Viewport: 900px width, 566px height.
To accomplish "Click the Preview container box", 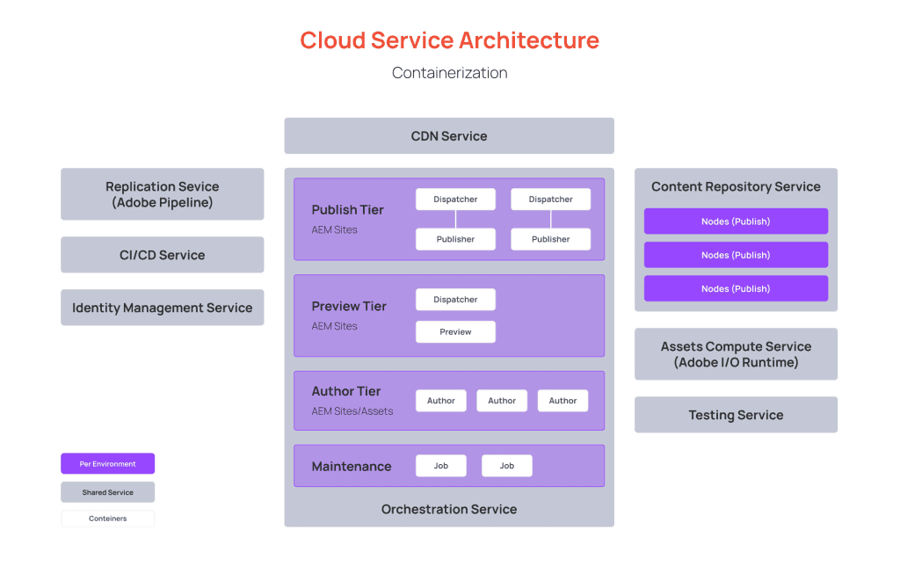I will [455, 331].
